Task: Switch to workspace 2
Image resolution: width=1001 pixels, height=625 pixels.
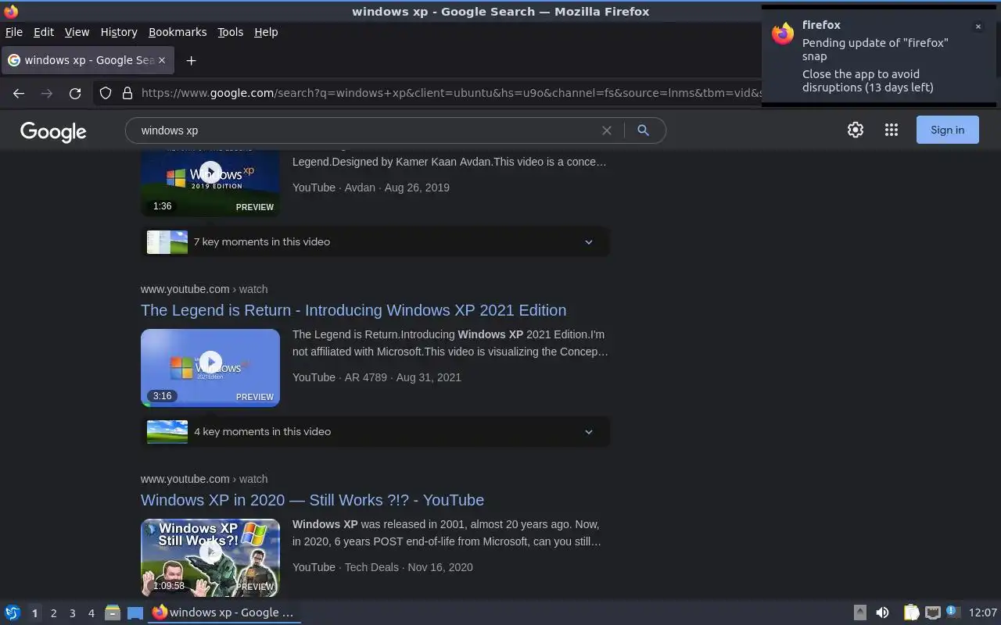Action: (x=53, y=613)
